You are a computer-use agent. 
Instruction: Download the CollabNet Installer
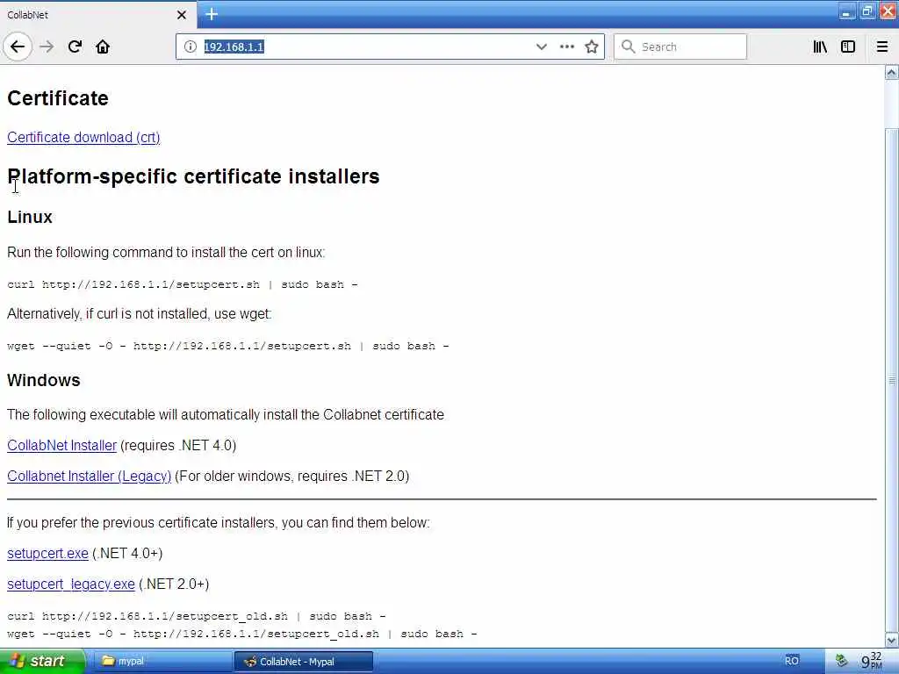62,445
